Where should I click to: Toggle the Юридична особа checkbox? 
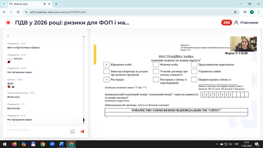click(x=106, y=65)
